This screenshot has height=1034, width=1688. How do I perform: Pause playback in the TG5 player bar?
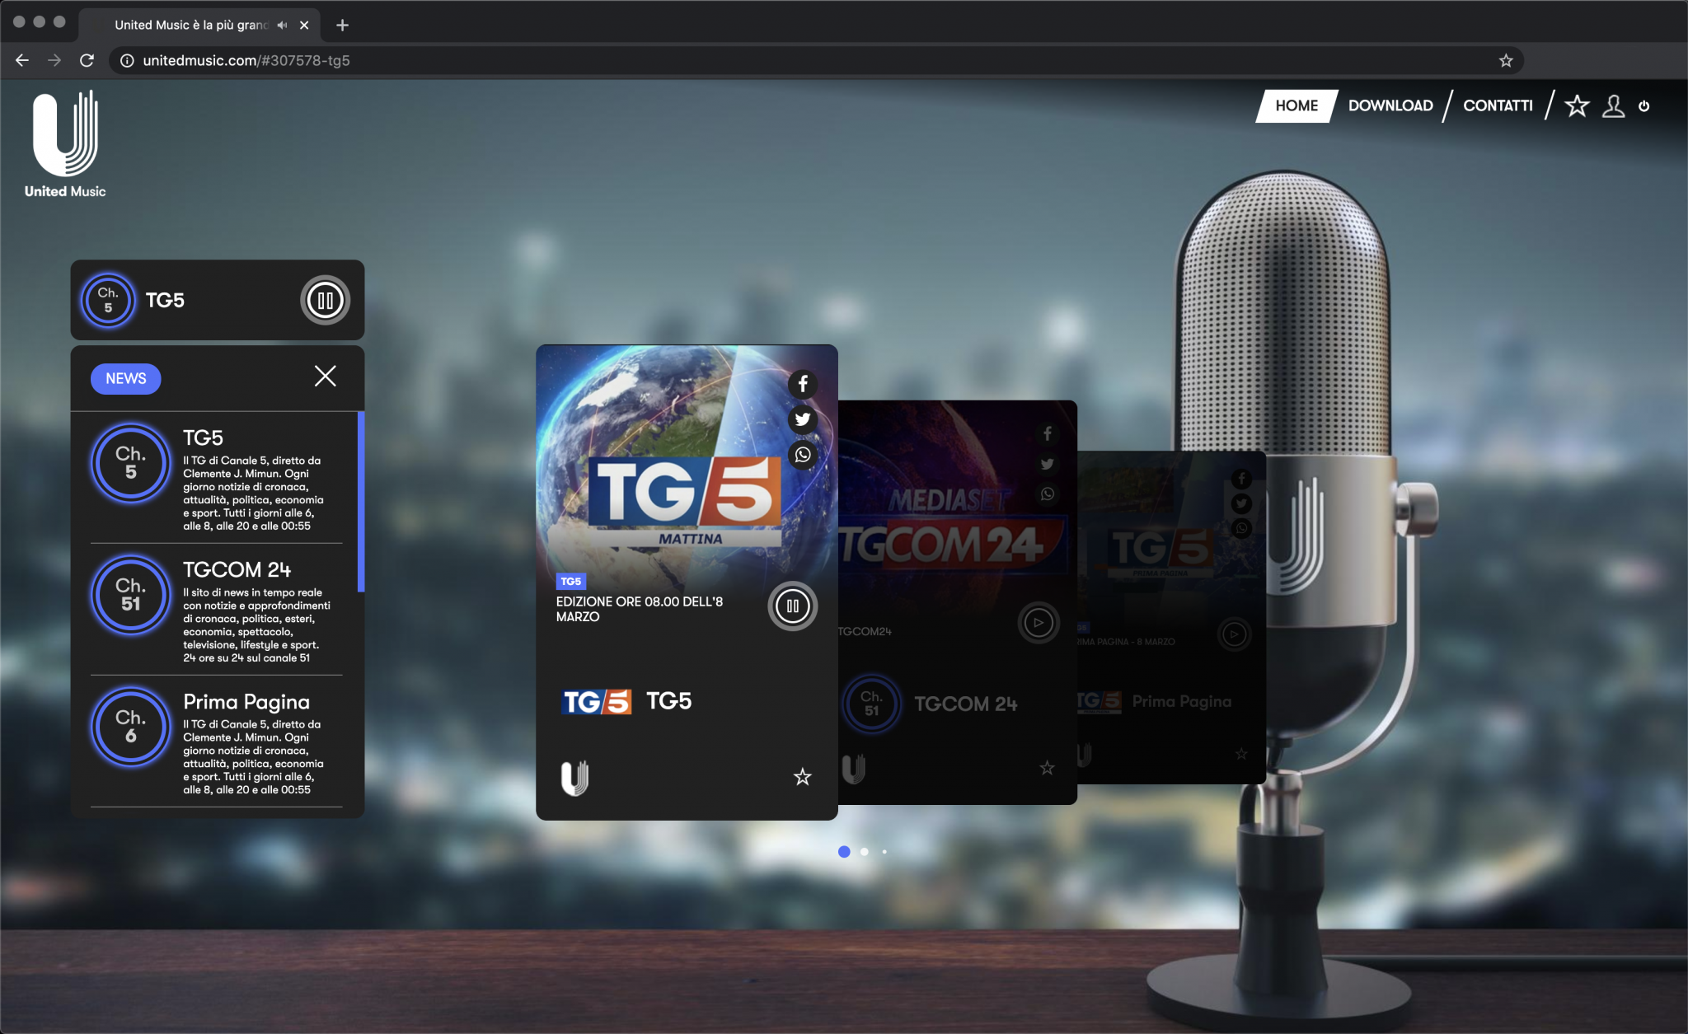(x=325, y=300)
